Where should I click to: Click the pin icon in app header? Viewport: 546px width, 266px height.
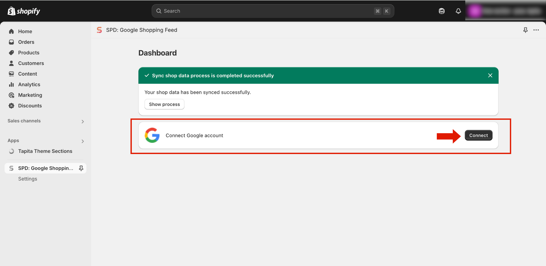[525, 30]
